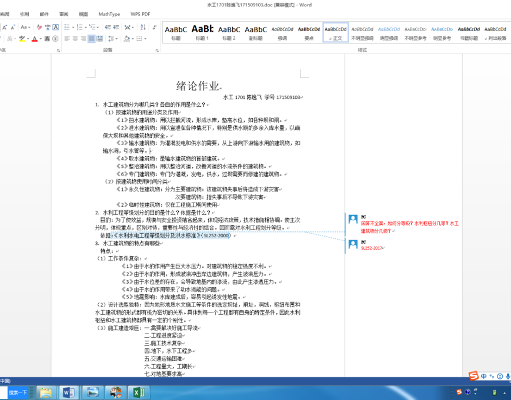Click the bullet list icon
This screenshot has width=511, height=400.
[67, 27]
